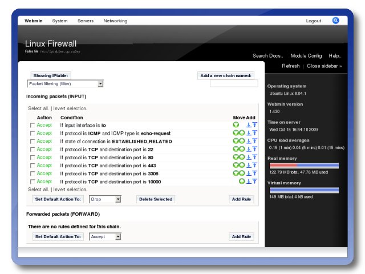Move the 'input interface is lo' rule down
The image size is (365, 274).
pos(236,125)
